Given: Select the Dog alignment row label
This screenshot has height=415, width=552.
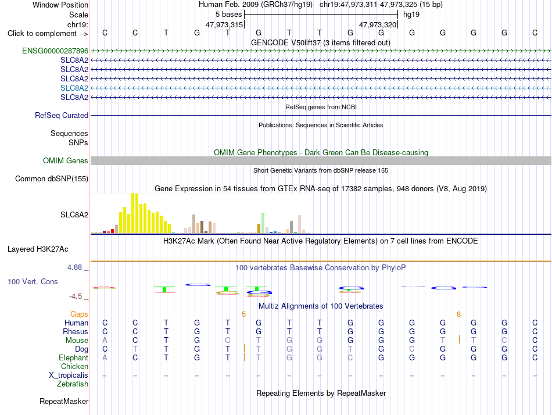Looking at the screenshot, I should [81, 349].
